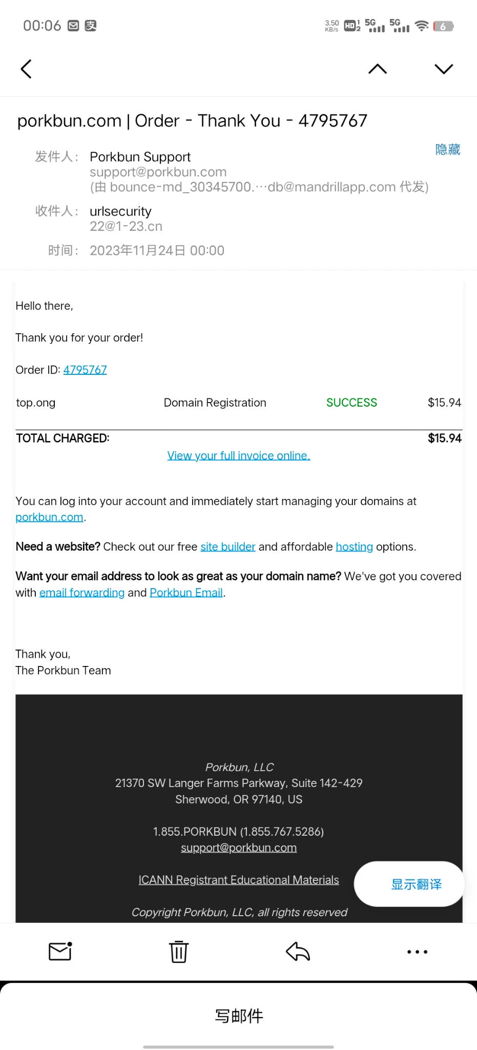Viewport: 477px width, 1050px height.
Task: Open the Porkbun Email link
Action: (186, 593)
